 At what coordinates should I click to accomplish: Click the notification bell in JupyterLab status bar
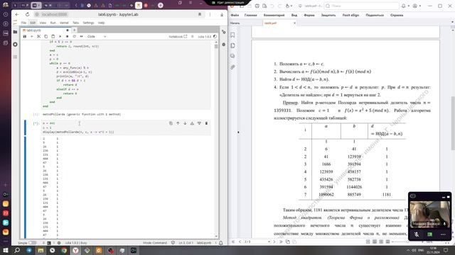(221, 243)
